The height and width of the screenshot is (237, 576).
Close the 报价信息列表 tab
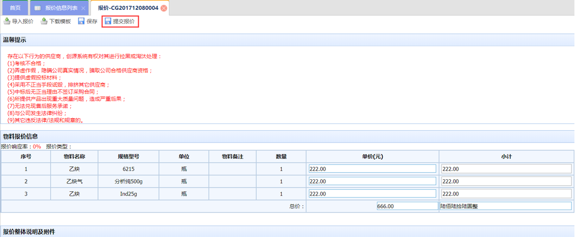click(x=83, y=8)
